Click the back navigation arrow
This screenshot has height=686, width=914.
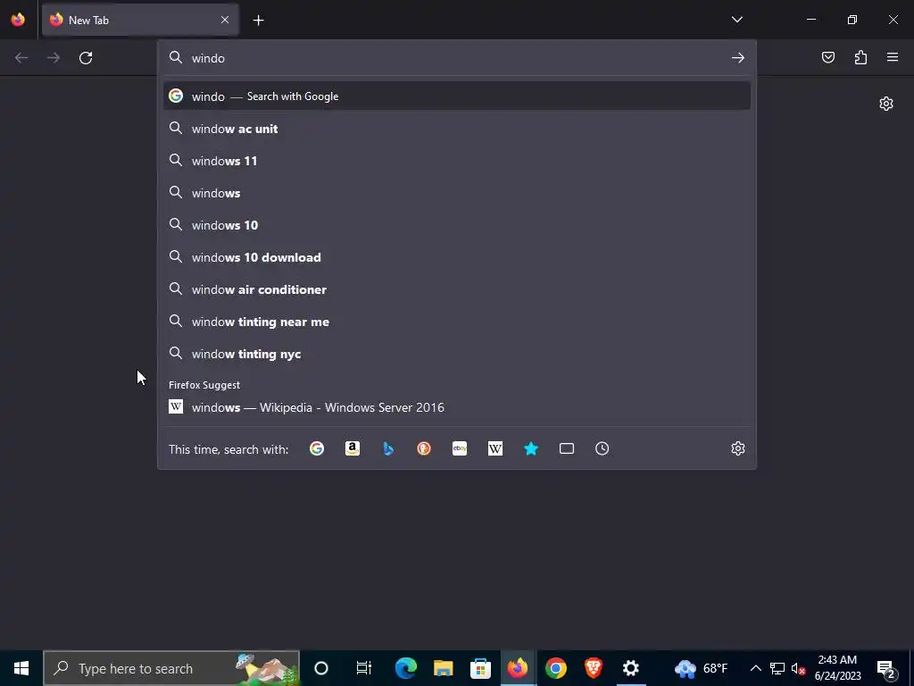point(21,58)
